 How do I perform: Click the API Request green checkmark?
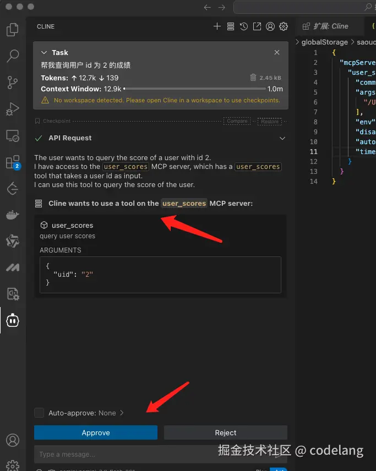(39, 138)
